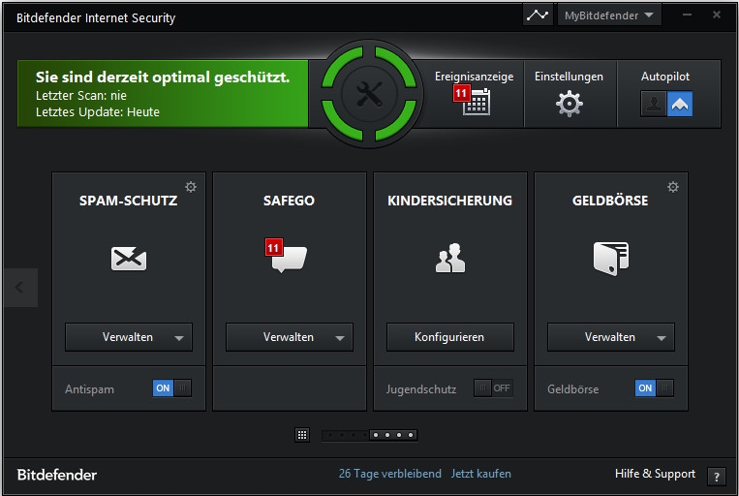Click the Jetzt kaufen link
The image size is (739, 496).
(x=480, y=474)
